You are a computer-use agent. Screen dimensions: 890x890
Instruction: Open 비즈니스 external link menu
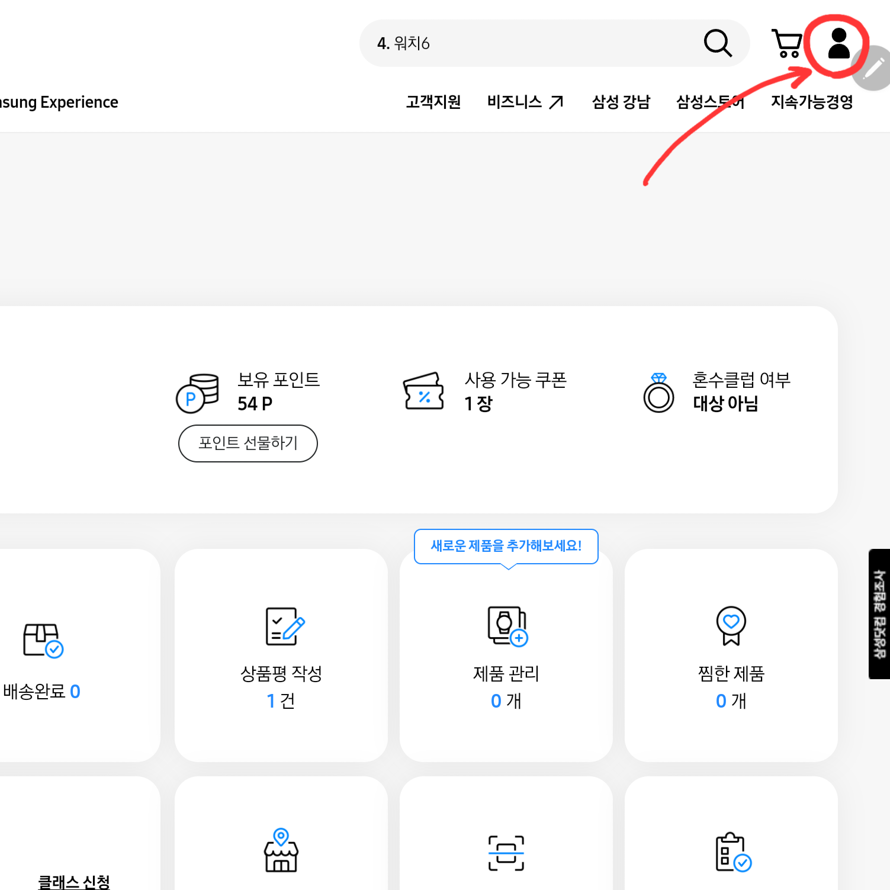[525, 102]
